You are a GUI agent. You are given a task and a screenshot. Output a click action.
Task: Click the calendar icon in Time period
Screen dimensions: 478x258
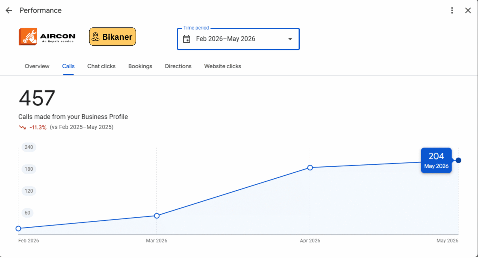187,39
